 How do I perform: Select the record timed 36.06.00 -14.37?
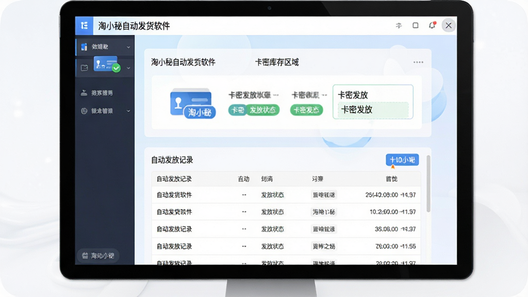click(x=286, y=229)
